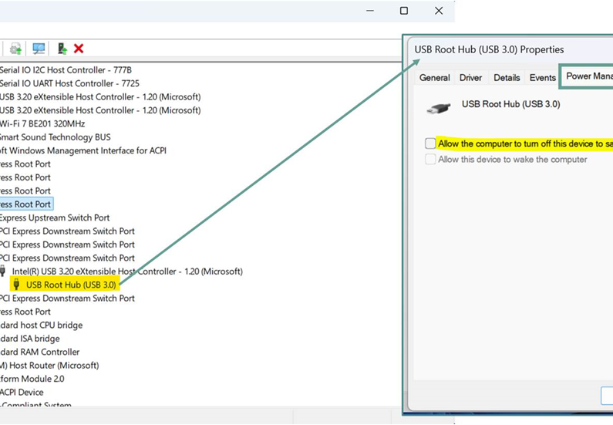This screenshot has height=425, width=613.
Task: Select the host CPU bridge entry
Action: [42, 325]
